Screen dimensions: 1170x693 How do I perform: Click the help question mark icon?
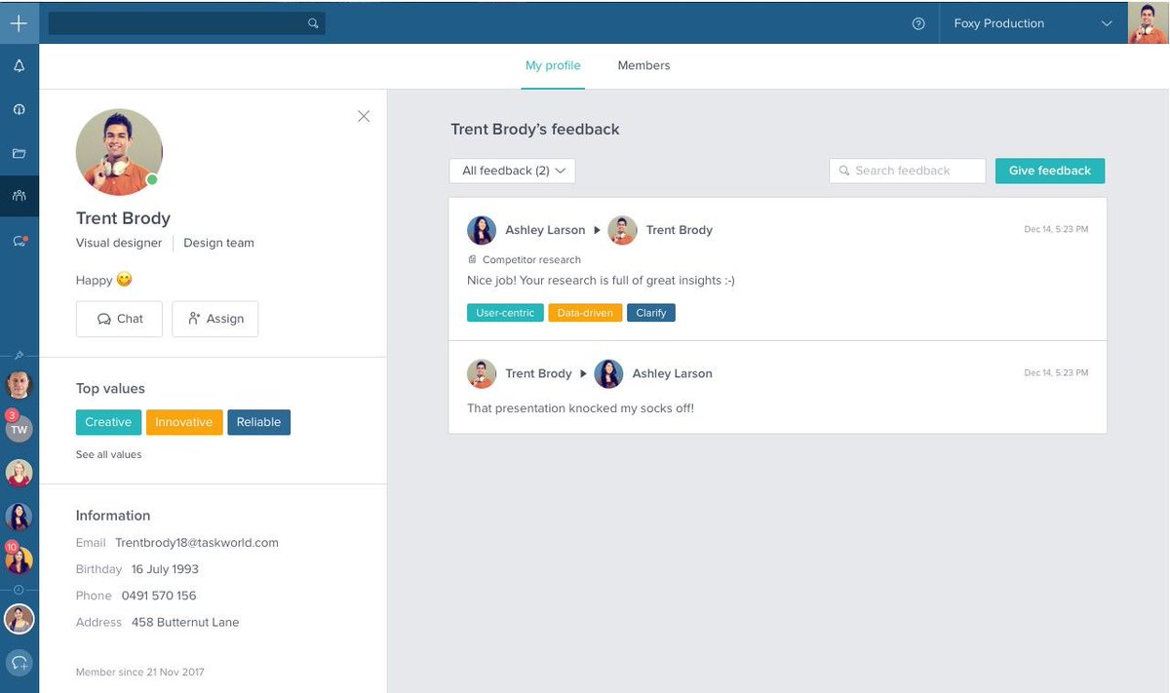[917, 22]
